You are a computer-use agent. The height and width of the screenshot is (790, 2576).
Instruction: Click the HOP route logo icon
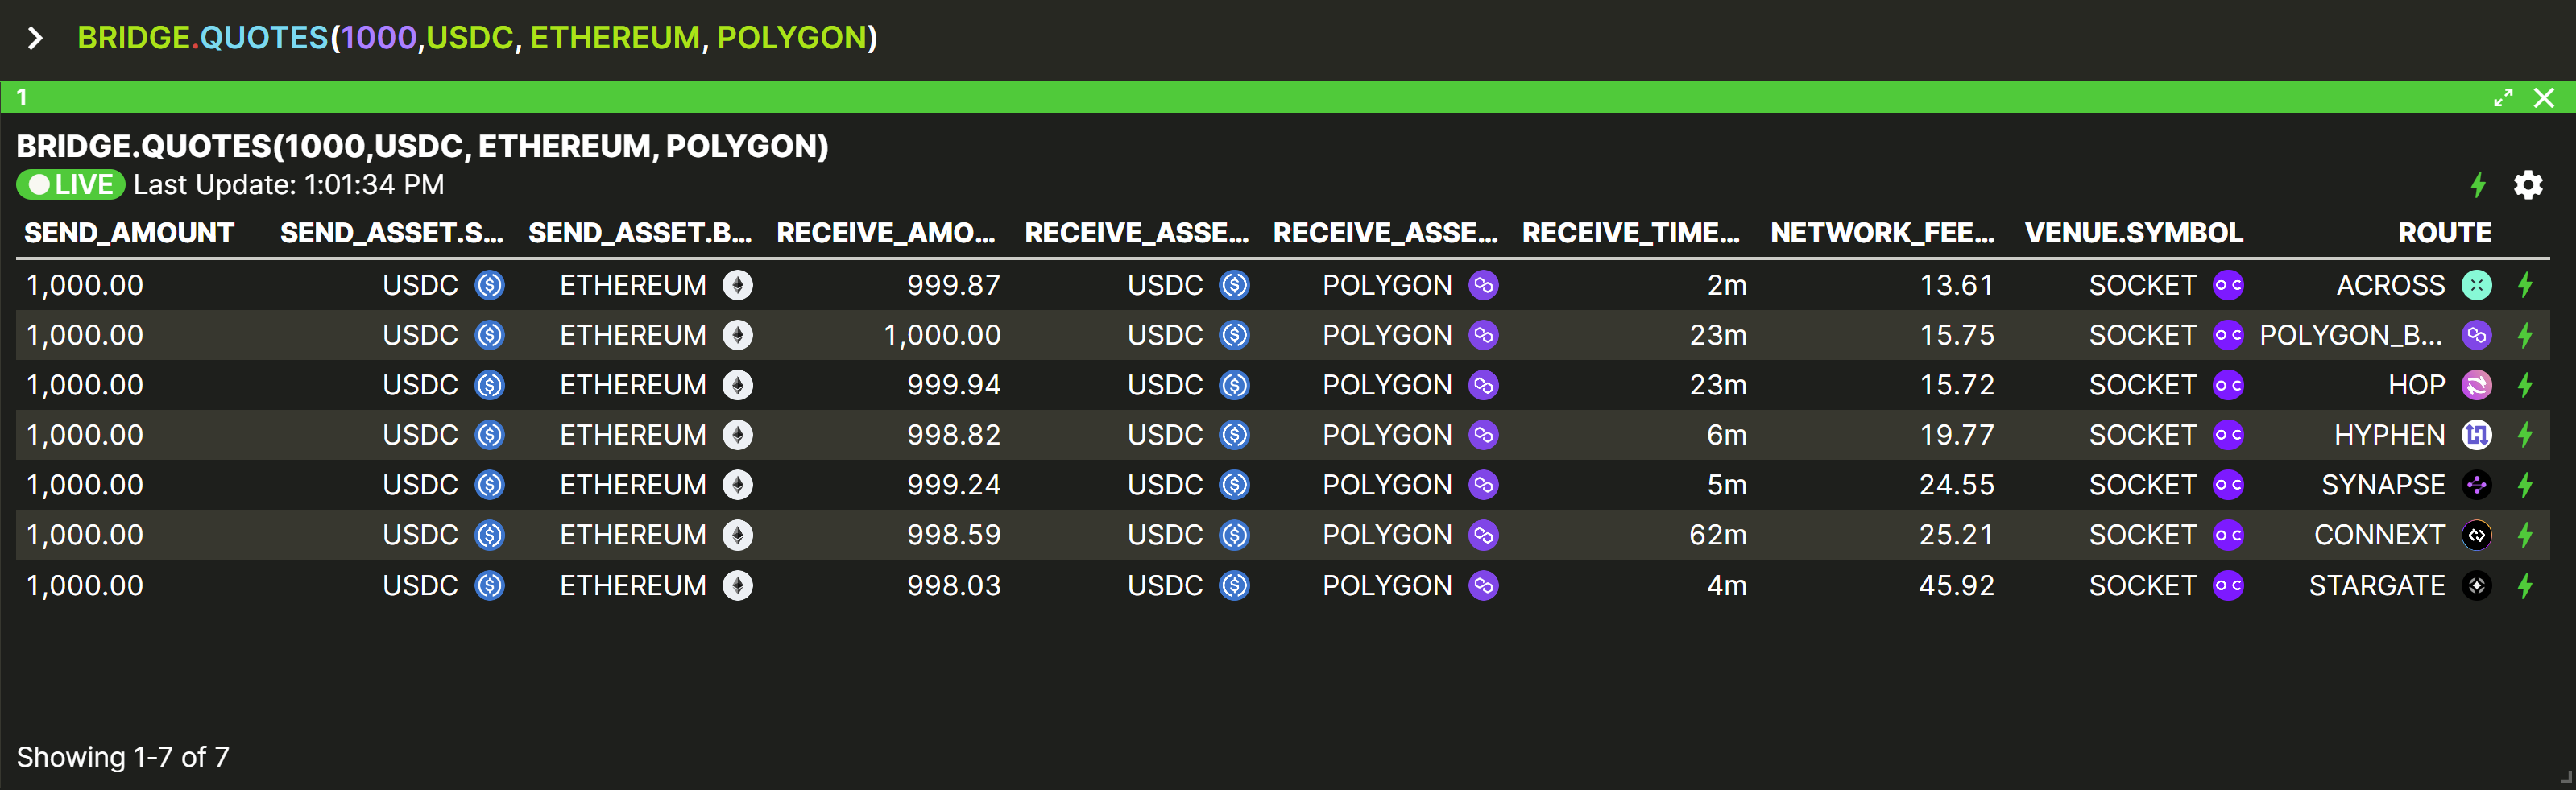click(x=2477, y=385)
